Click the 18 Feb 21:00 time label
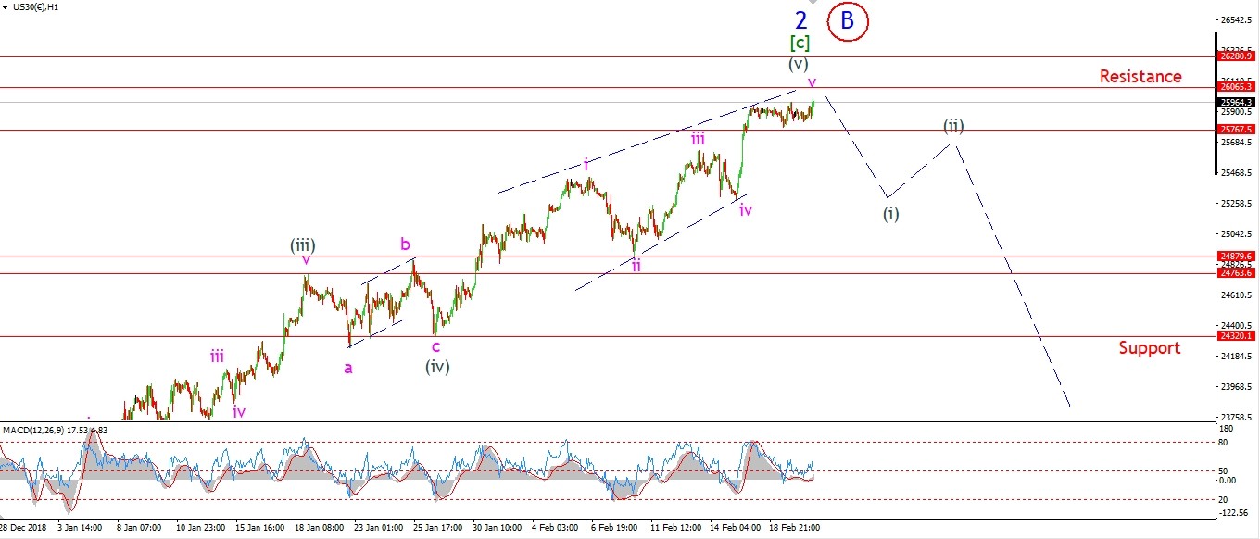Image resolution: width=1260 pixels, height=539 pixels. coord(793,528)
